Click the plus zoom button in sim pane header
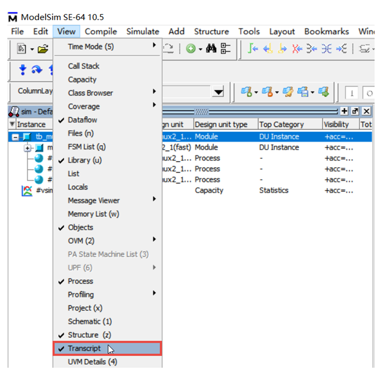Viewport: 378px width, 378px height. pos(344,111)
